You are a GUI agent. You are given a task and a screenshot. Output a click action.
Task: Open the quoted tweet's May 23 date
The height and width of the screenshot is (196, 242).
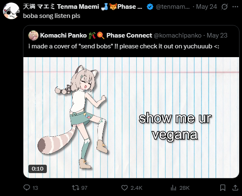click(217, 35)
